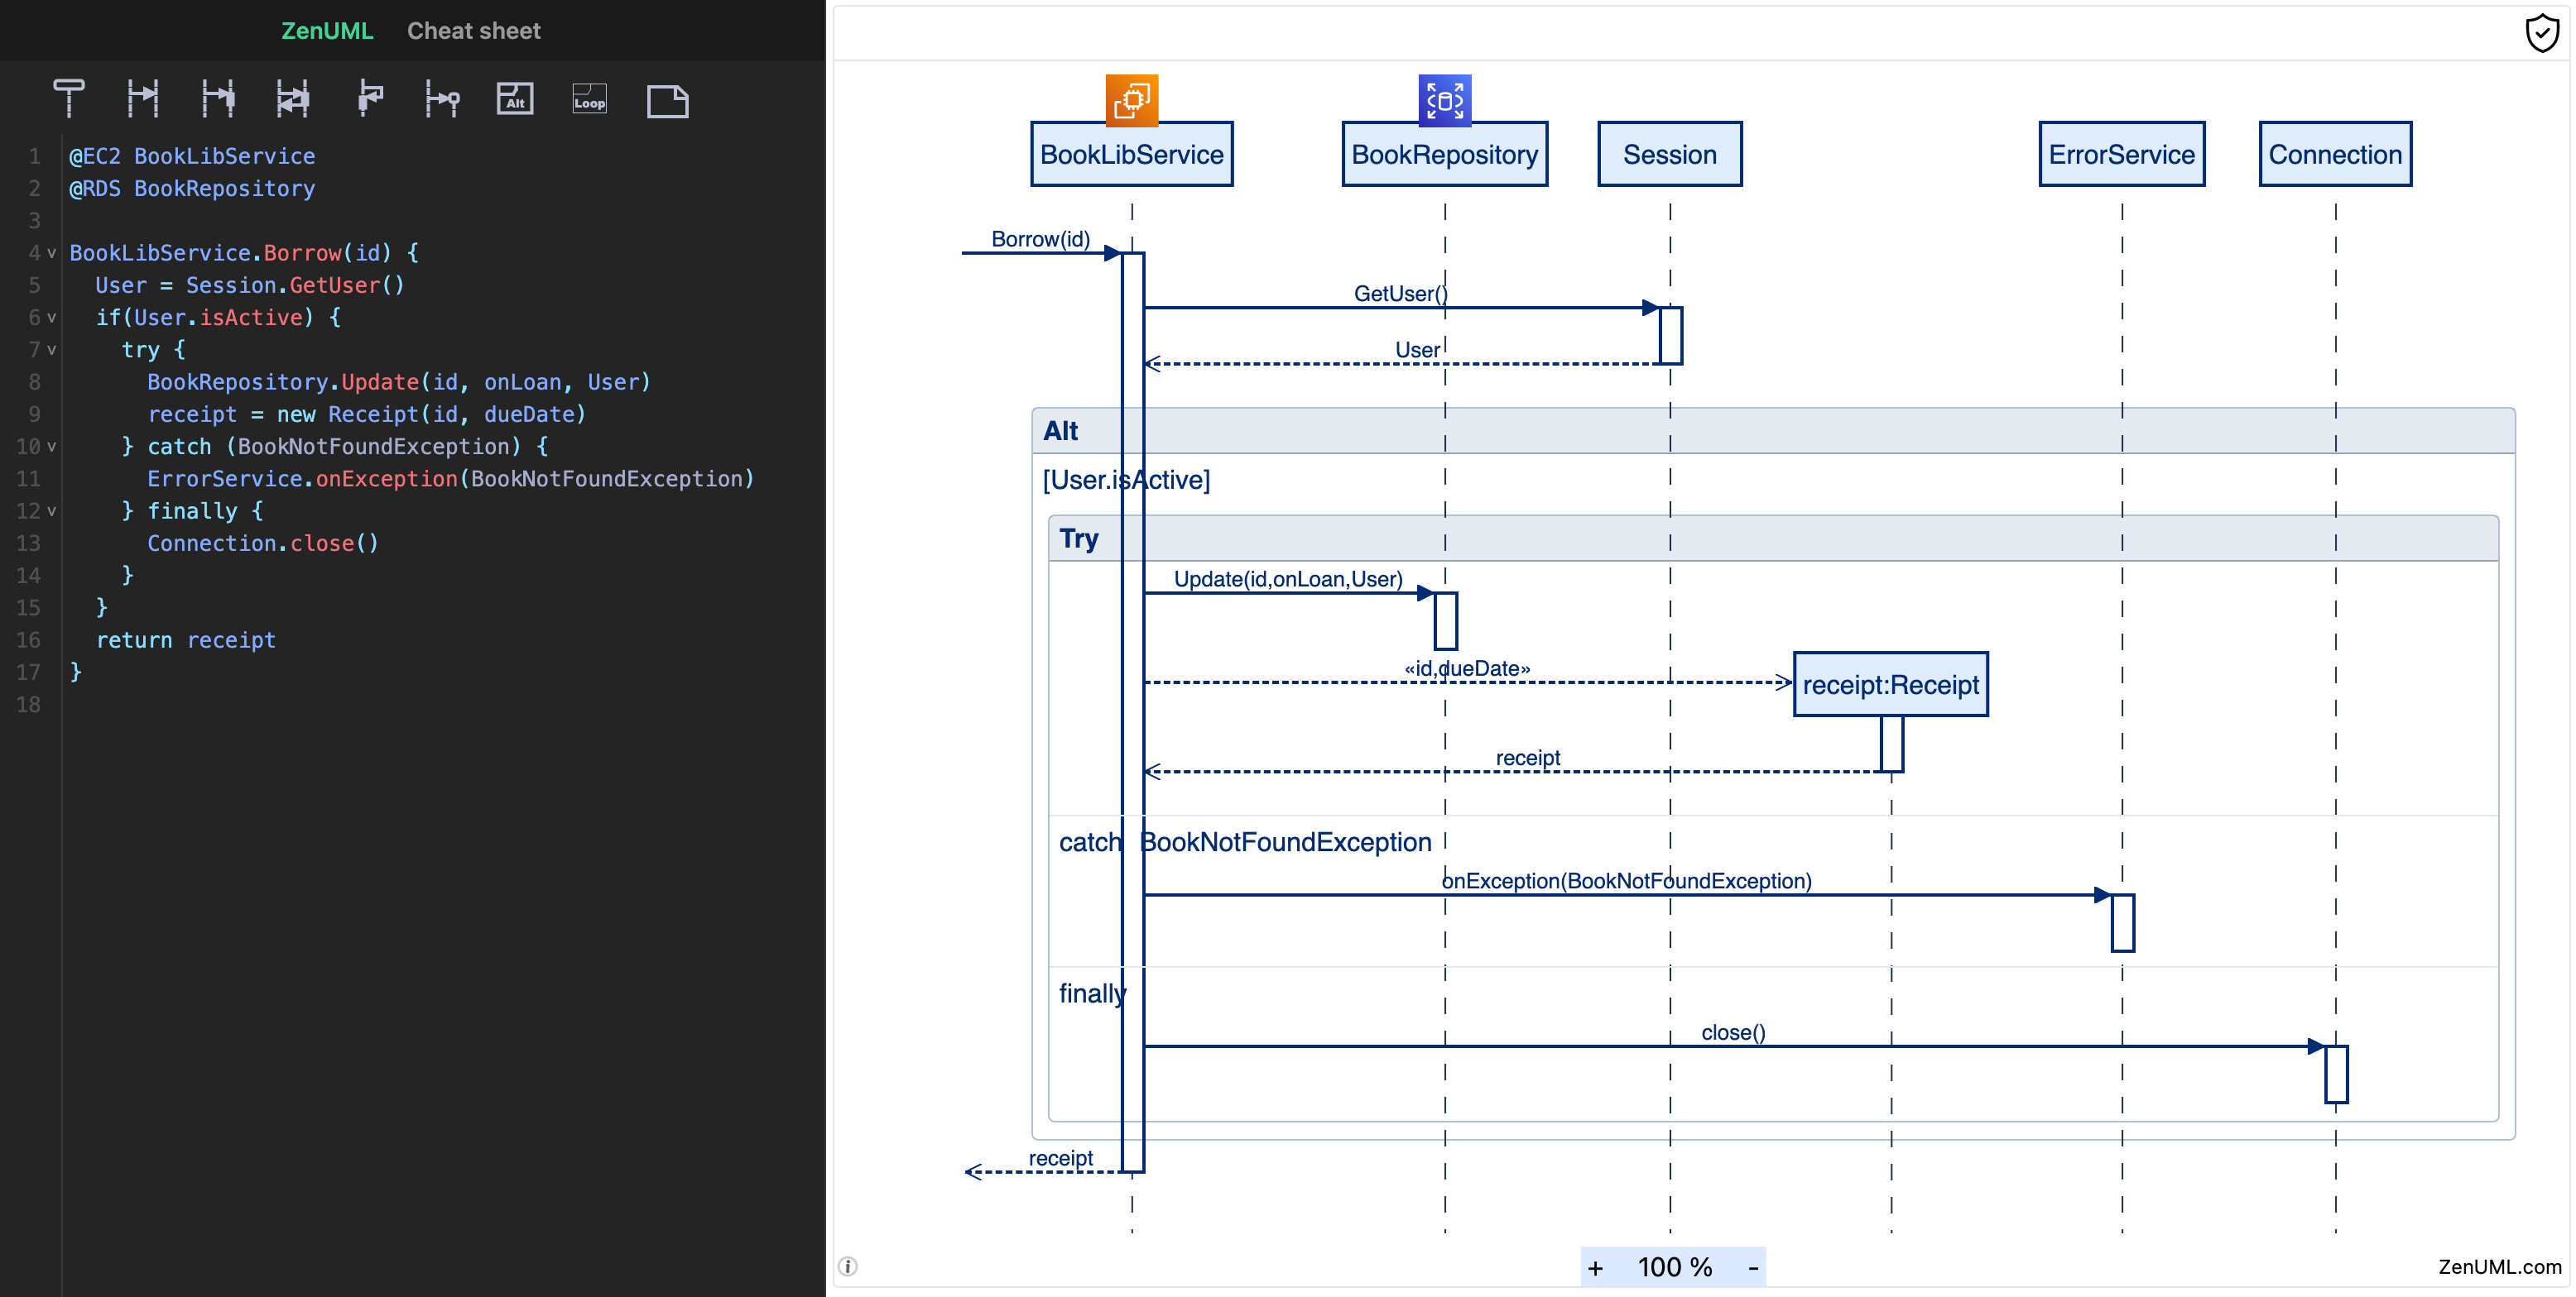Viewport: 2576px width, 1297px height.
Task: Collapse the if block on line 6
Action: point(52,318)
